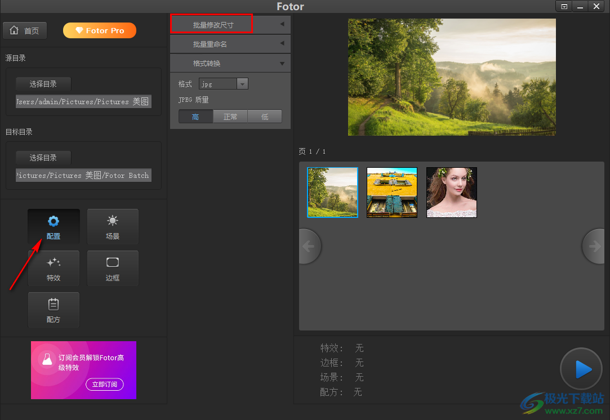Set JPEG quality to 高
The image size is (610, 420).
tap(195, 117)
